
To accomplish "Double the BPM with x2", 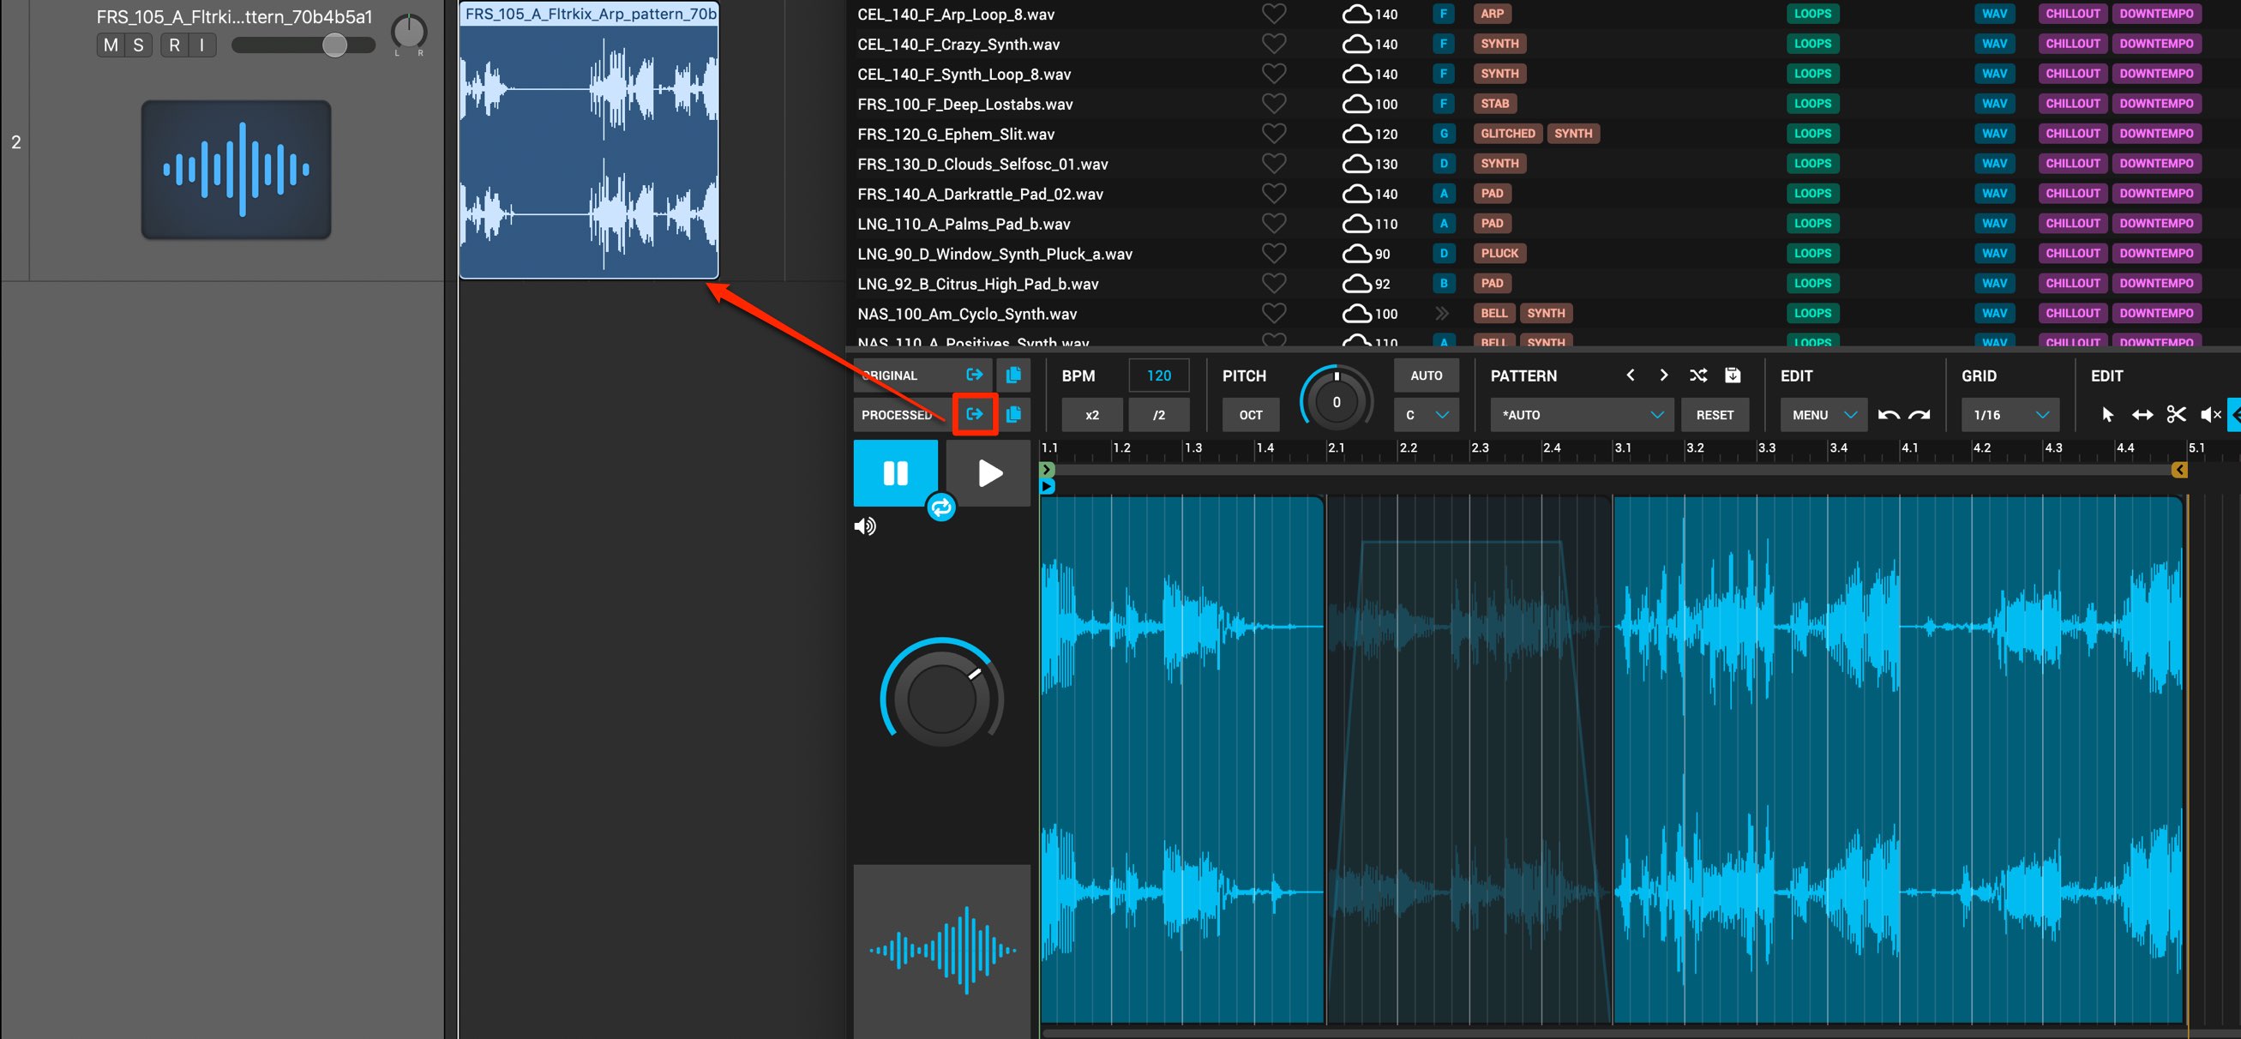I will pyautogui.click(x=1092, y=415).
